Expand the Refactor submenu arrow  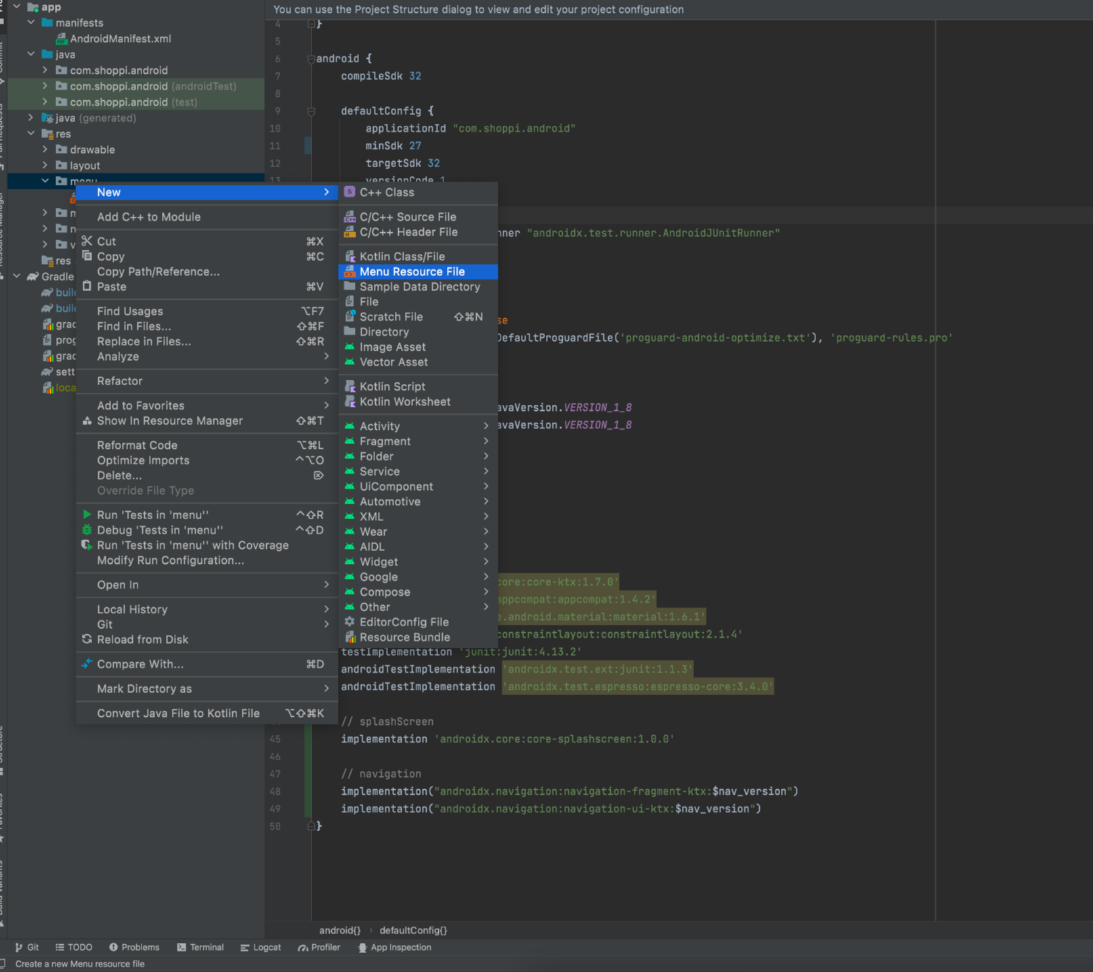tap(326, 380)
